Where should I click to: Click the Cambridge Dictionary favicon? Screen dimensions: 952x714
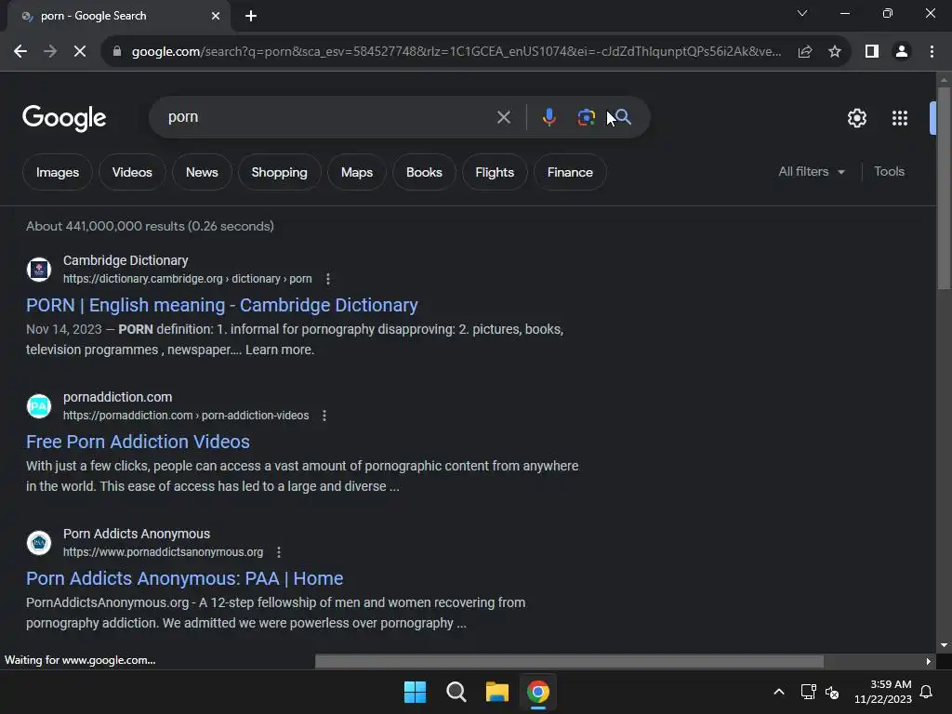point(39,270)
